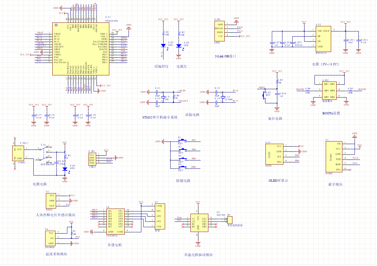This screenshot has width=377, height=266.
Task: Click the 8M crystal S_Y1
Action: pyautogui.click(x=163, y=97)
